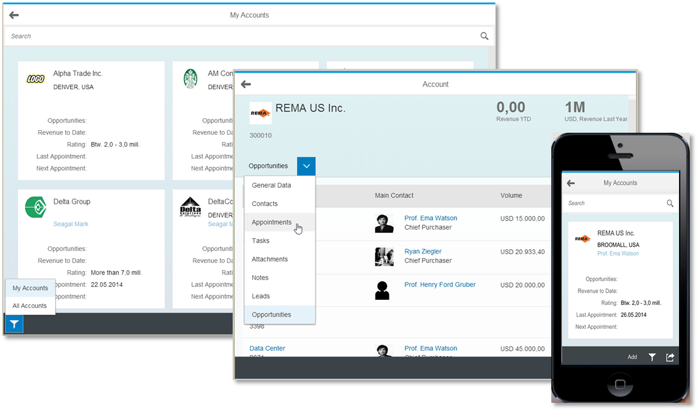Image resolution: width=698 pixels, height=411 pixels.
Task: Click the back arrow in My Accounts header
Action: pos(14,15)
